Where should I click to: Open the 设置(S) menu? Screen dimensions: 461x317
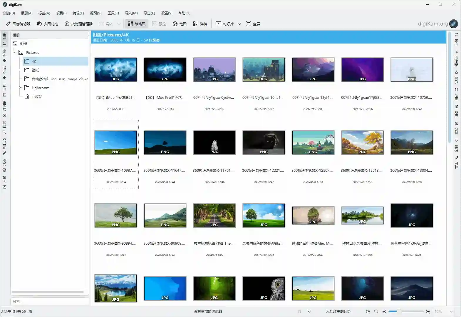pos(167,13)
